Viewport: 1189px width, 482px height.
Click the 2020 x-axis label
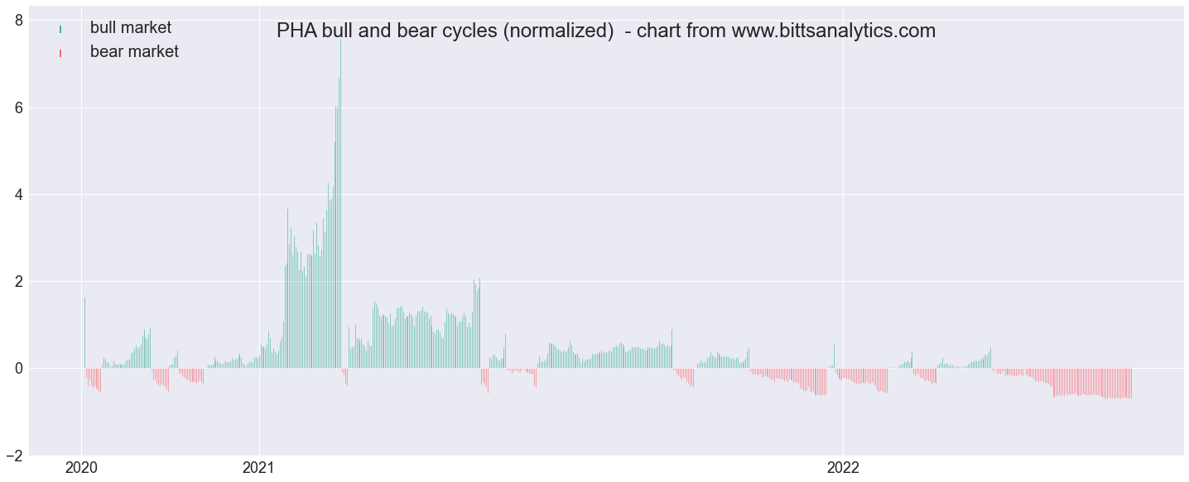(81, 468)
